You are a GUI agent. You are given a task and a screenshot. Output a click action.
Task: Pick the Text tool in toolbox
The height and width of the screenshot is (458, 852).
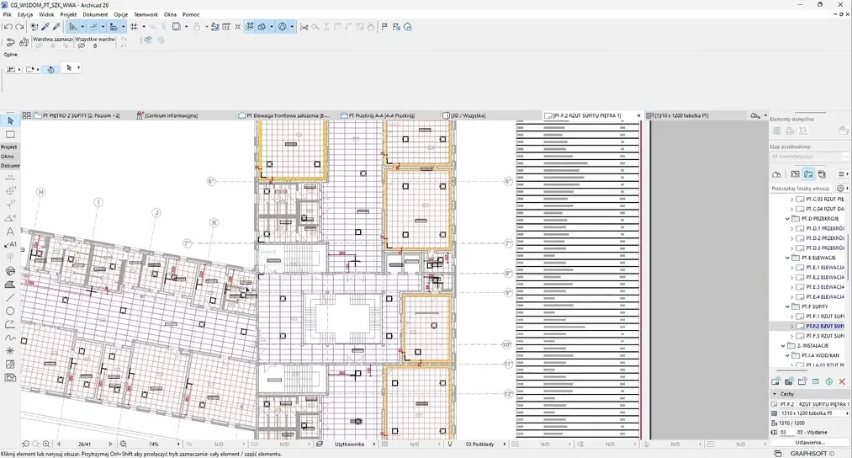[10, 231]
